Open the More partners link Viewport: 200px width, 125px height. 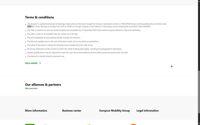[31, 88]
